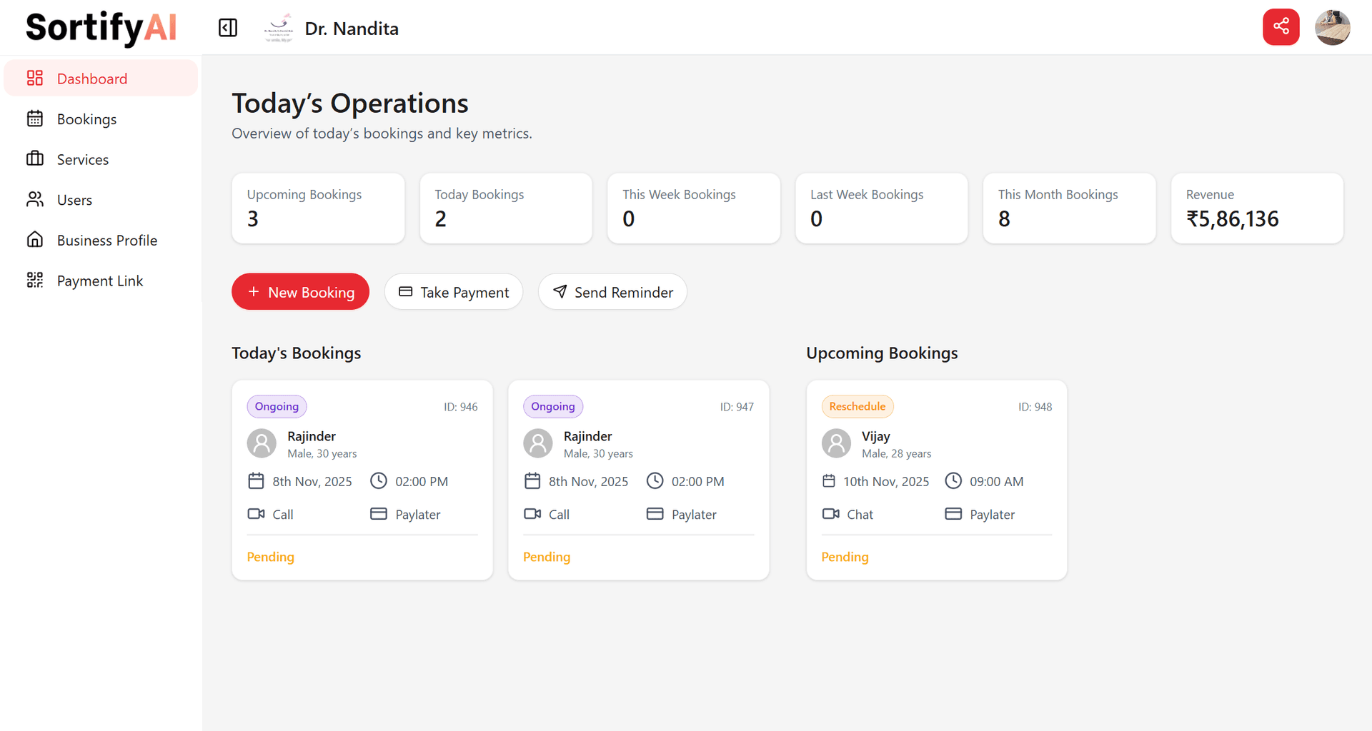Click the video Call icon on booking 946
Screen dimensions: 1372x731
point(256,514)
